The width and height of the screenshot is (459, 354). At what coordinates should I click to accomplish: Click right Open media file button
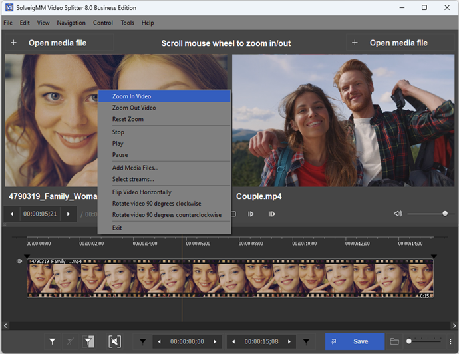click(x=400, y=43)
